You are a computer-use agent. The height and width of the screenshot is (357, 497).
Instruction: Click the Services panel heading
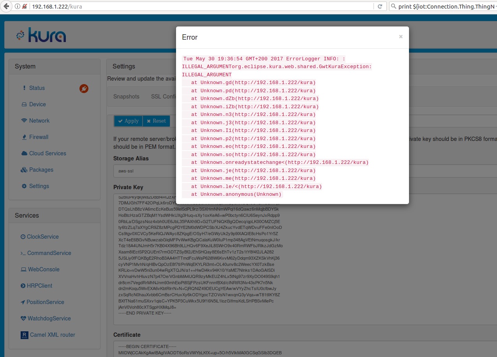[x=27, y=215]
